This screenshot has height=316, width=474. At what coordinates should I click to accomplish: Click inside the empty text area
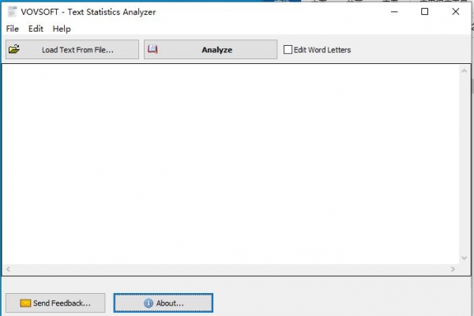click(x=231, y=165)
